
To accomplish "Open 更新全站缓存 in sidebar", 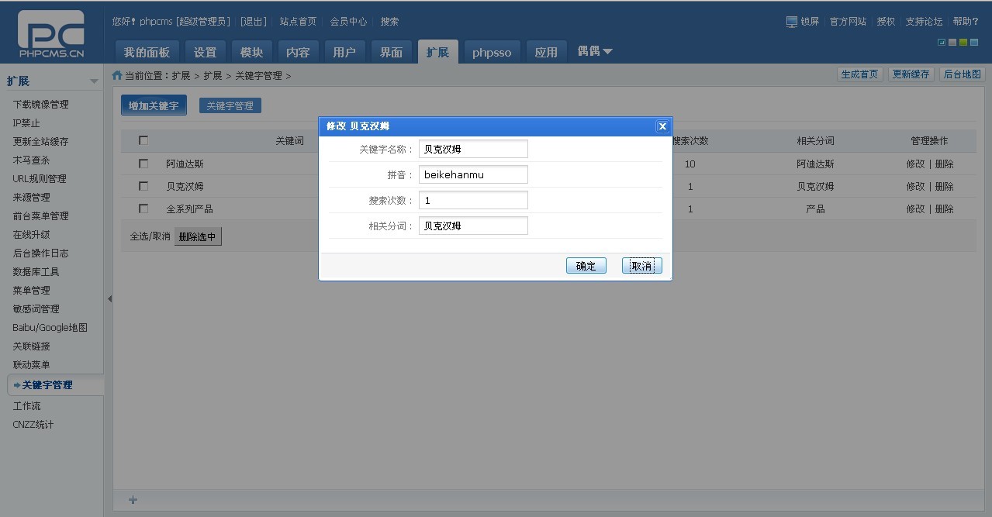I will point(40,141).
